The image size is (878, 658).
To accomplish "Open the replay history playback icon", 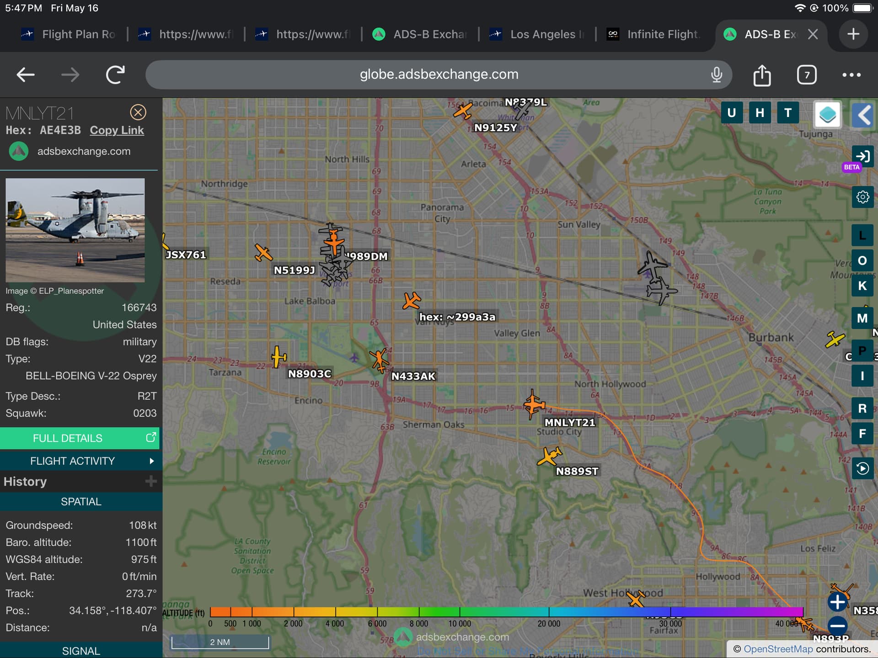I will pyautogui.click(x=862, y=468).
